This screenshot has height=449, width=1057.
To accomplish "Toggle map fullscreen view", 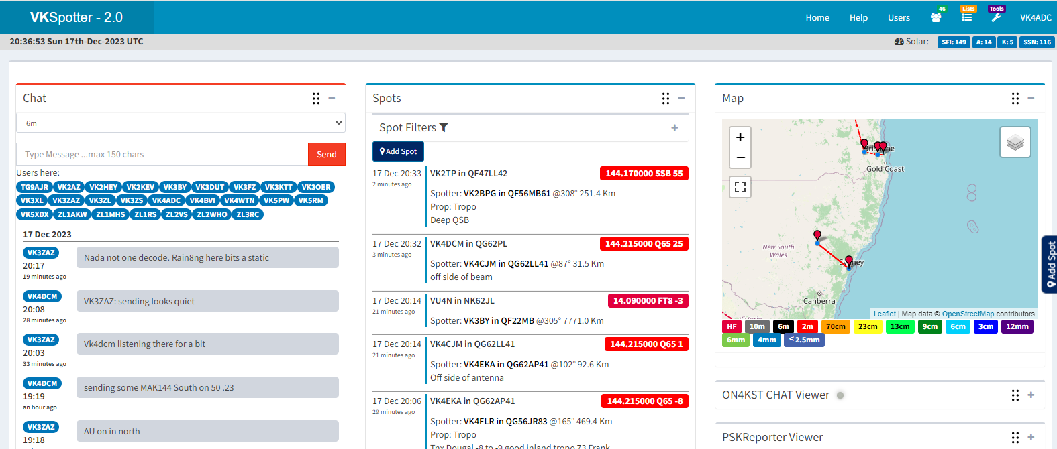I will 740,187.
